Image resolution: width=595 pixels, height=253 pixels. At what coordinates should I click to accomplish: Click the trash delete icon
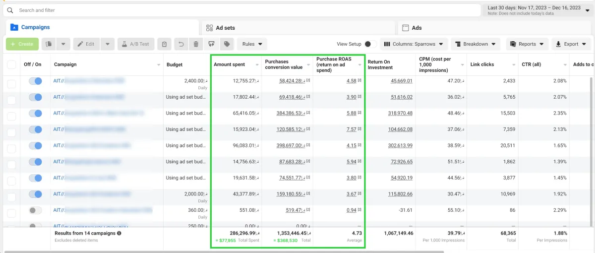pyautogui.click(x=196, y=44)
